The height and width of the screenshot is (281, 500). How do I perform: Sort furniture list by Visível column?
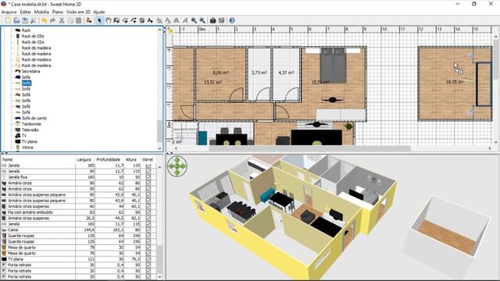click(148, 159)
